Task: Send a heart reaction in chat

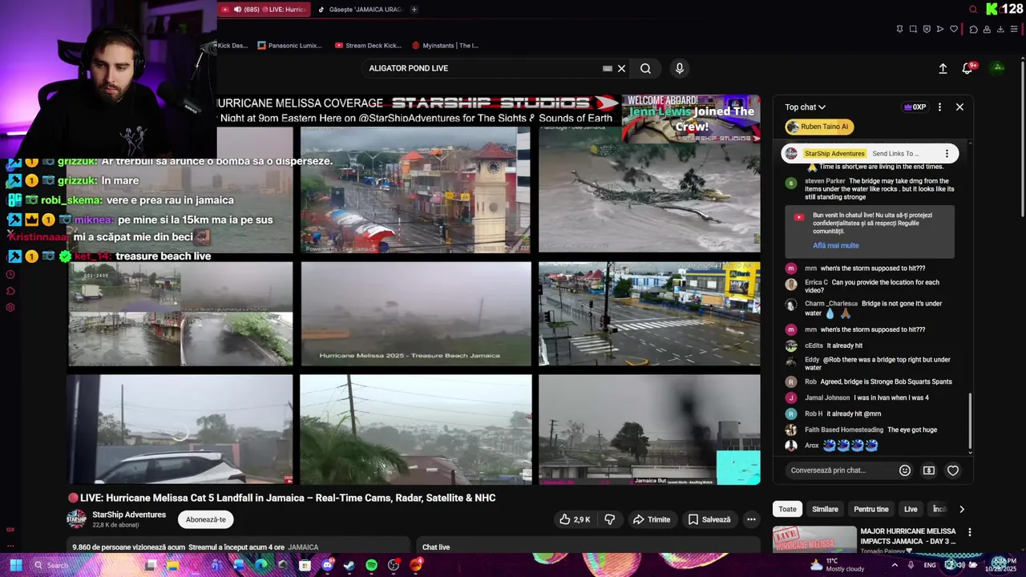Action: click(953, 470)
